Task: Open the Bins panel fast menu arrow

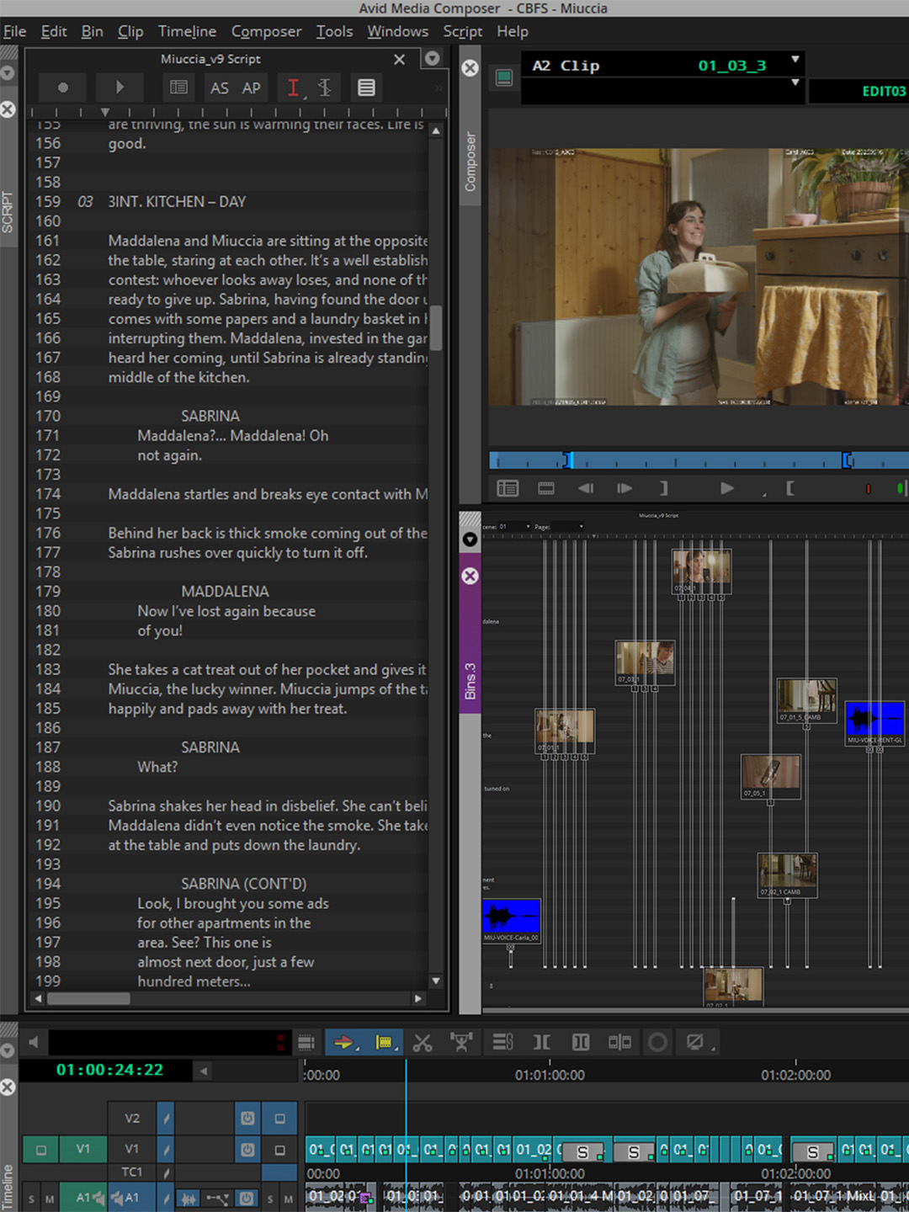Action: tap(470, 540)
